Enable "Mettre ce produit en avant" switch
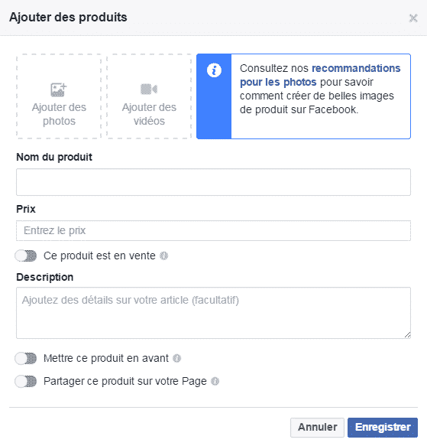Viewport: 427px width, 446px height. tap(26, 358)
